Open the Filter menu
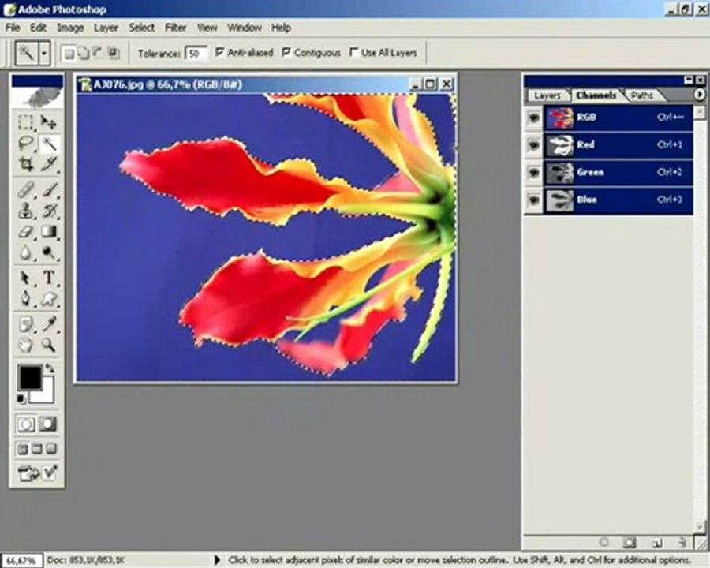Image resolution: width=710 pixels, height=568 pixels. pyautogui.click(x=176, y=28)
